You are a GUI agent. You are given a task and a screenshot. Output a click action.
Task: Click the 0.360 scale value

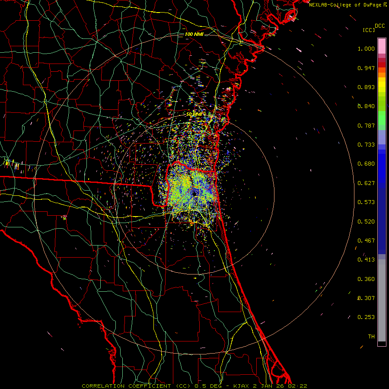click(366, 279)
